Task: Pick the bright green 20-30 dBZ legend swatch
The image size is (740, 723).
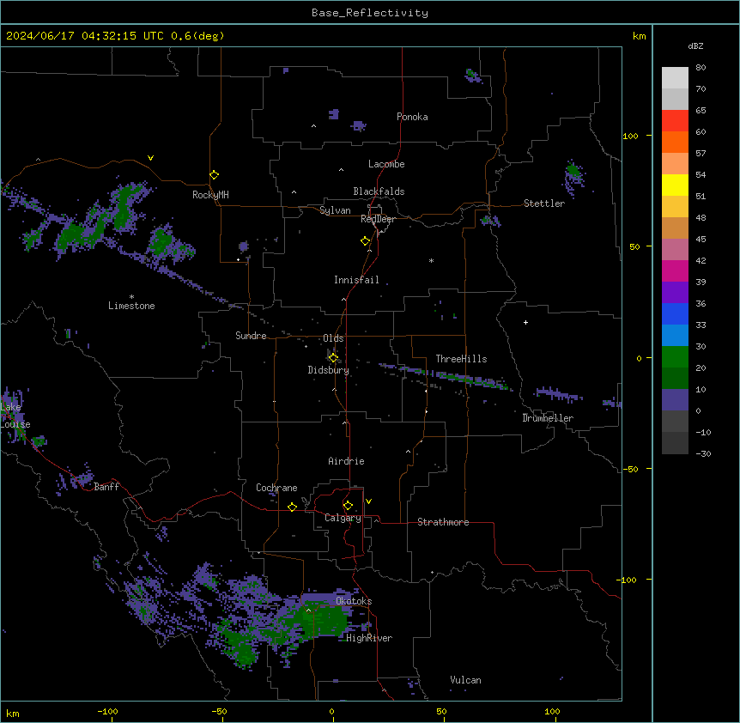Action: click(675, 357)
